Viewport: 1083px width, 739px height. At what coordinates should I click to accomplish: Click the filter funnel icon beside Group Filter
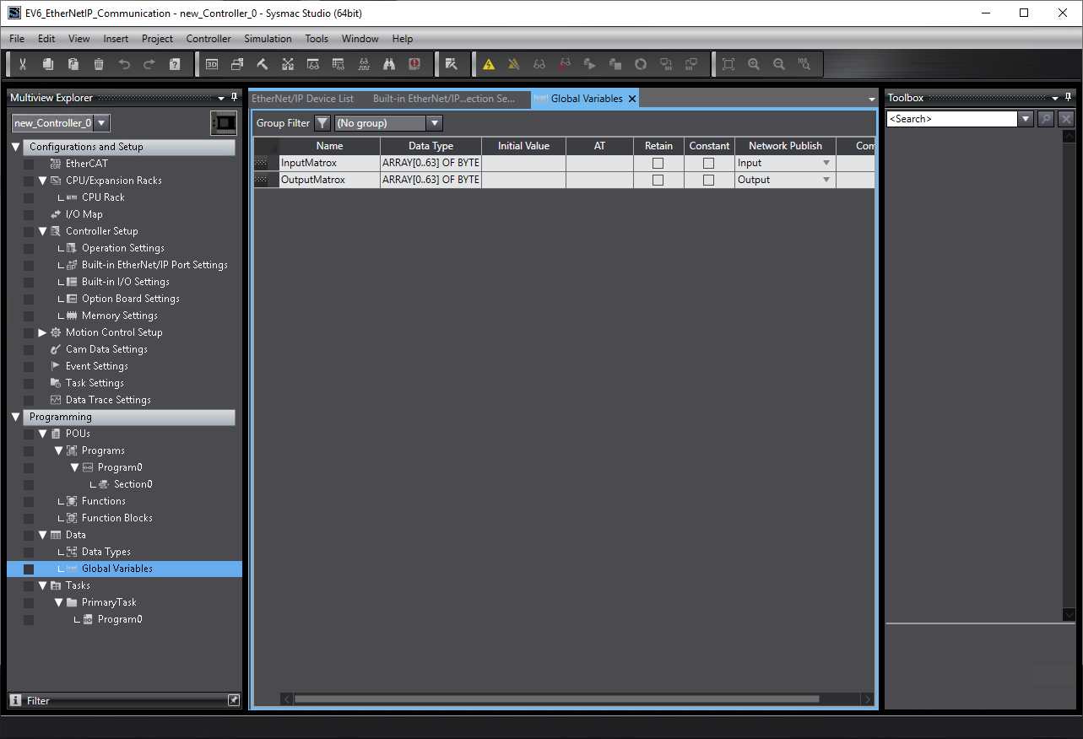point(322,123)
